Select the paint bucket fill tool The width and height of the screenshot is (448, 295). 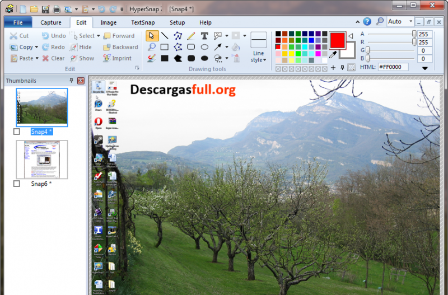pos(236,47)
